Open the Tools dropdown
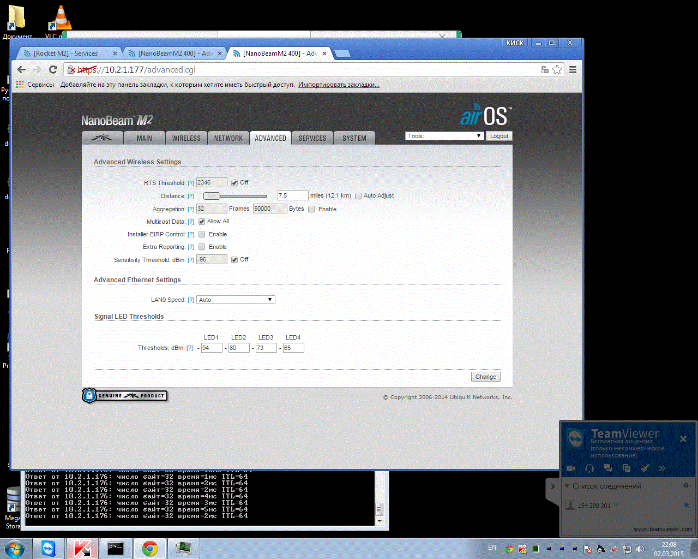Image resolution: width=698 pixels, height=559 pixels. tap(444, 136)
